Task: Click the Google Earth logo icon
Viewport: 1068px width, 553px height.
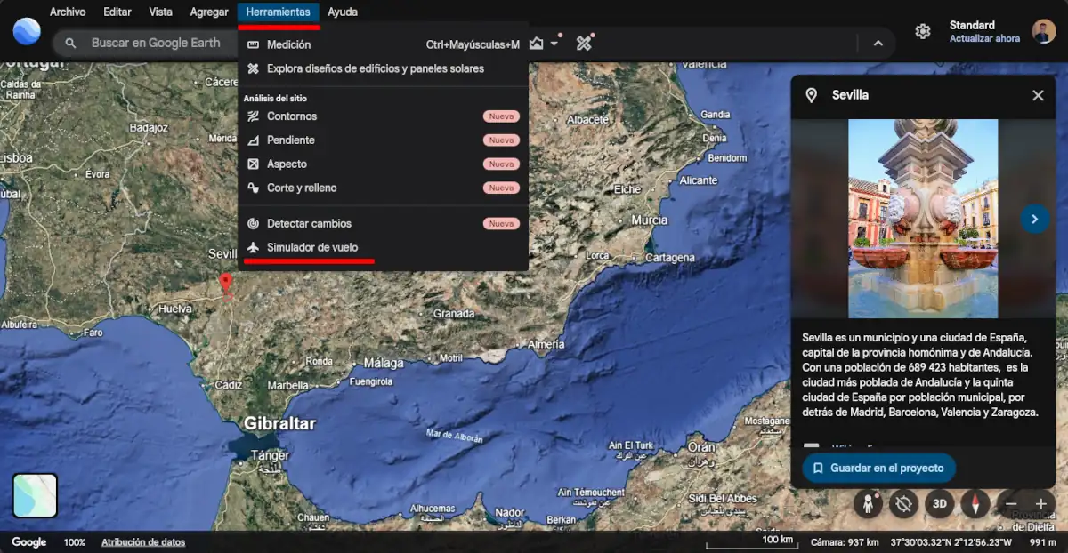Action: coord(27,31)
